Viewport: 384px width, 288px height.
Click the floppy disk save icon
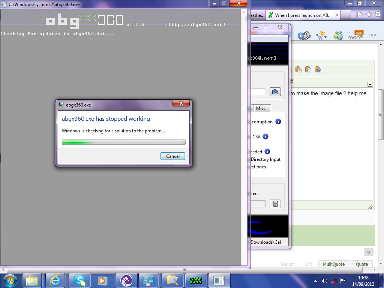pyautogui.click(x=275, y=204)
